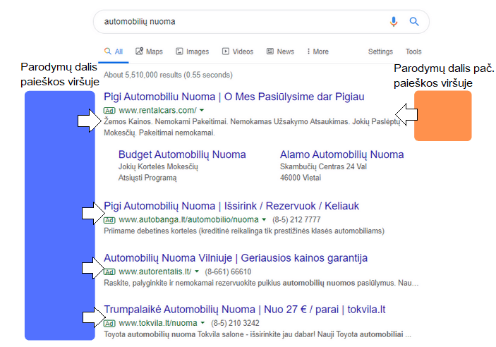Open the Trumpalaikė Automobilių Nuoma tokvila.lt ad
This screenshot has height=347, width=496.
tap(245, 309)
